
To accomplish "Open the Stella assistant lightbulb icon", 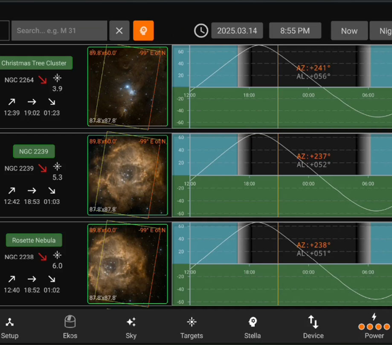I will (253, 322).
